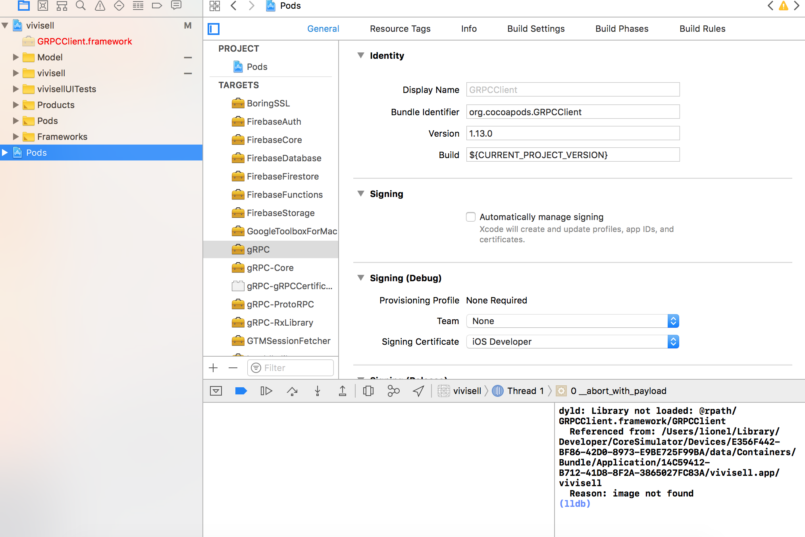Expand the Products folder
Image resolution: width=805 pixels, height=537 pixels.
click(16, 104)
